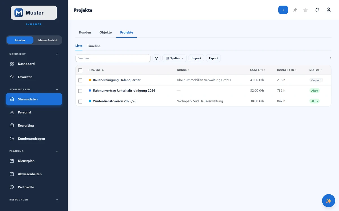Viewport: 339px width, 211px height.
Task: Open notifications bell
Action: (317, 10)
